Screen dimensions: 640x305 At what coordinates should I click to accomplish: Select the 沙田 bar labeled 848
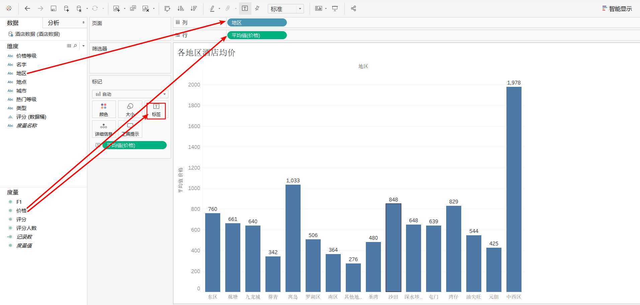[x=393, y=248]
